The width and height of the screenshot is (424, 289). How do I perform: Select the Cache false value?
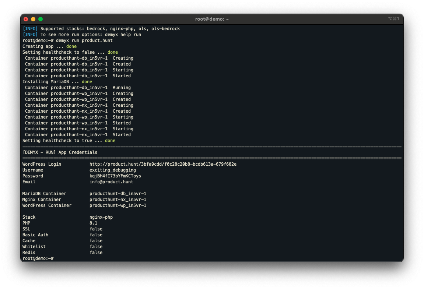[x=96, y=241]
